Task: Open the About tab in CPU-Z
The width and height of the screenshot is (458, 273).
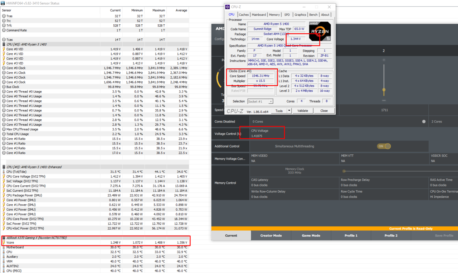Action: coord(325,15)
